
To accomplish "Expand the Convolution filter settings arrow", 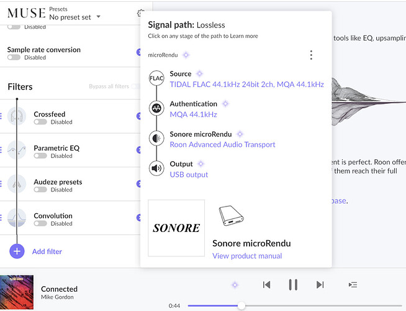I will [138, 218].
